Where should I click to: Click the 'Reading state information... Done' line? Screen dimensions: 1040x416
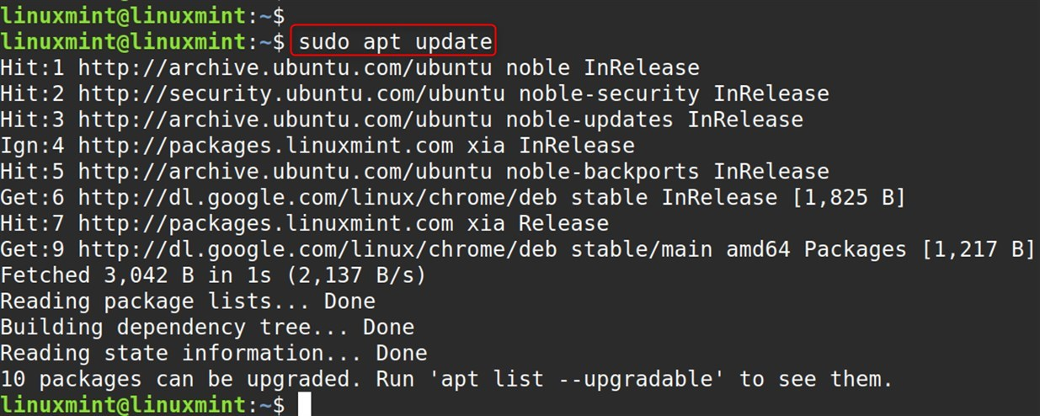(214, 354)
